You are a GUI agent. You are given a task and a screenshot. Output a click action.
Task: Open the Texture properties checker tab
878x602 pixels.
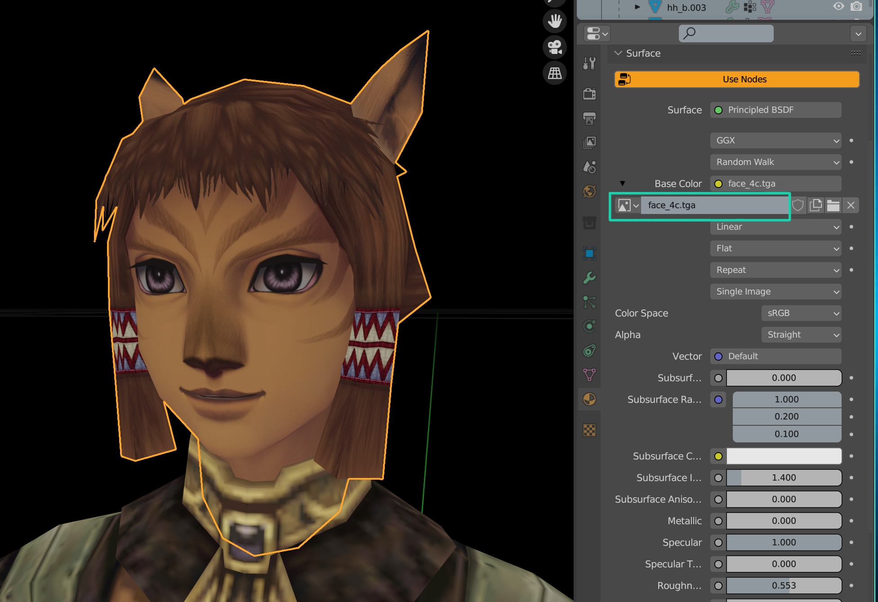click(x=589, y=430)
